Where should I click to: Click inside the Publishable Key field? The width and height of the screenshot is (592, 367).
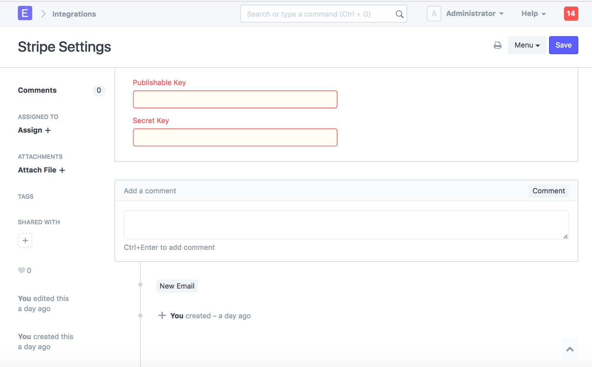235,99
